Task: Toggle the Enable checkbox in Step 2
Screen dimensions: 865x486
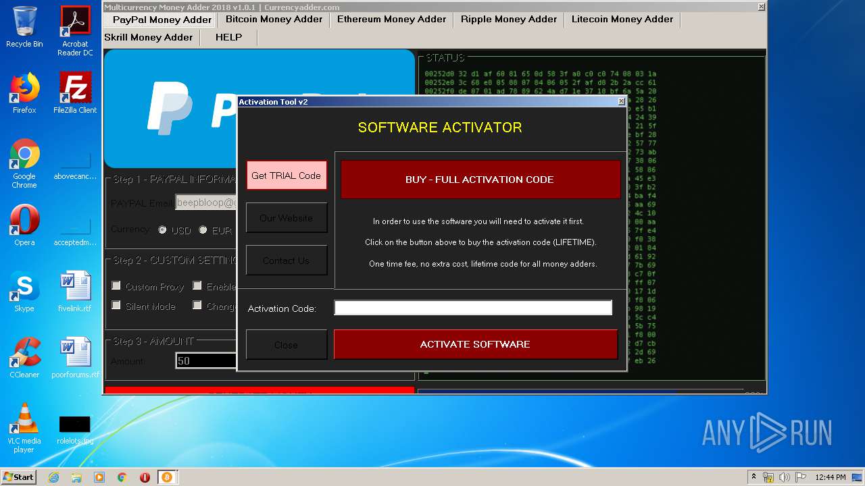Action: (197, 286)
